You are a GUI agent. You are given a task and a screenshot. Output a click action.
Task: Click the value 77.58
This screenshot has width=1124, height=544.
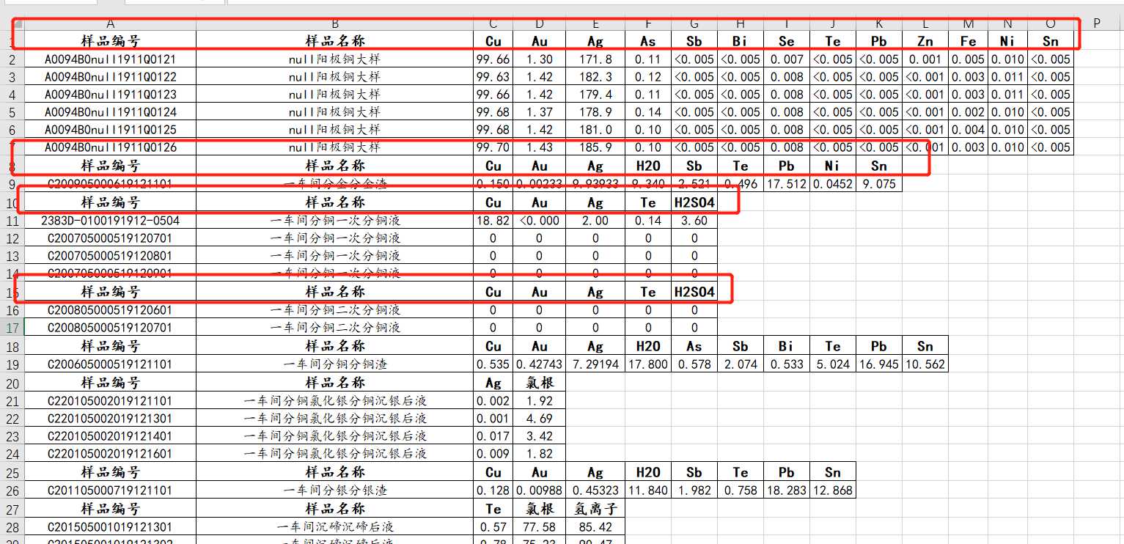[x=540, y=527]
